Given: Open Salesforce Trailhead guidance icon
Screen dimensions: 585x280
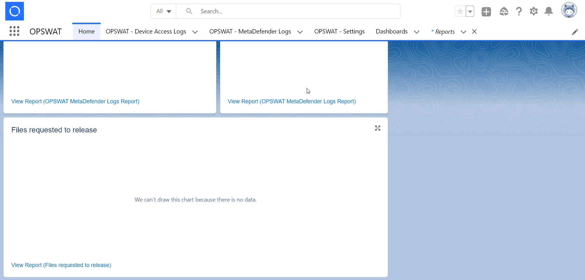Looking at the screenshot, I should point(504,11).
